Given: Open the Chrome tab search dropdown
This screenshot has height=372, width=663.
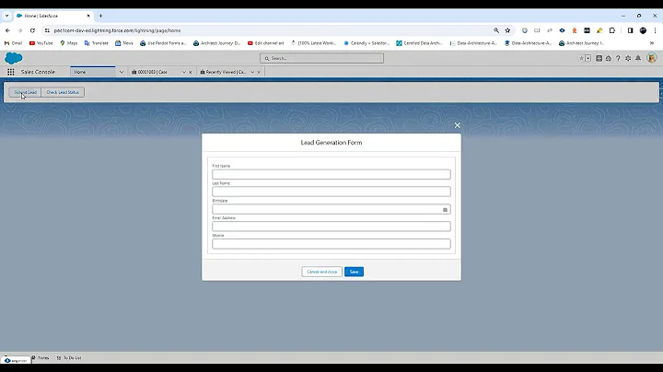Looking at the screenshot, I should coord(6,16).
